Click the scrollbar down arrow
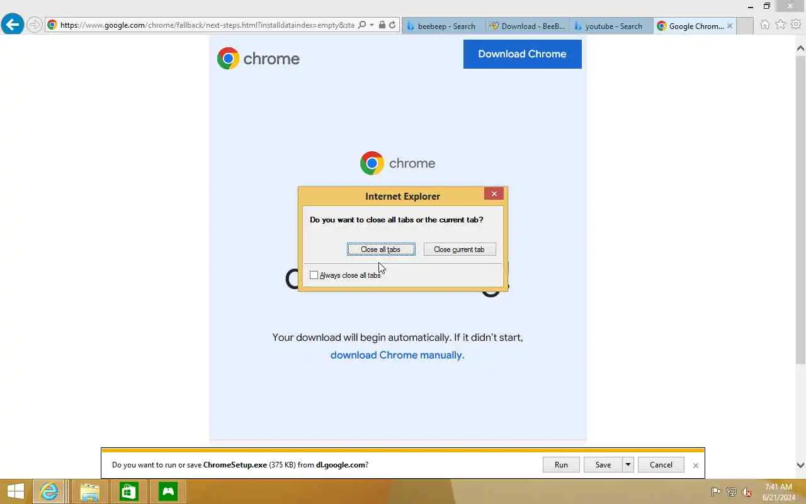The image size is (806, 504). pos(800,466)
